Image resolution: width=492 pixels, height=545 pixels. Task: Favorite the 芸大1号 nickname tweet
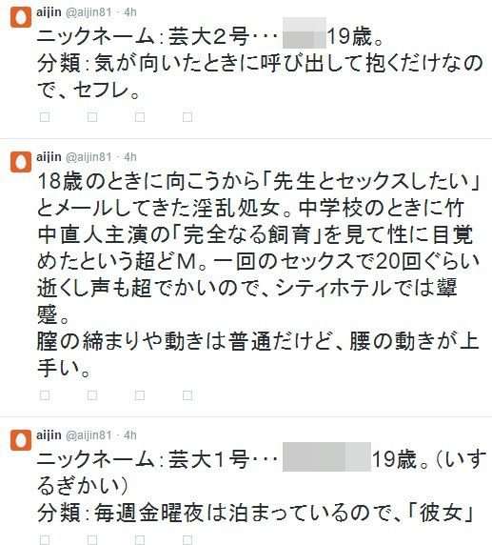coord(140,540)
